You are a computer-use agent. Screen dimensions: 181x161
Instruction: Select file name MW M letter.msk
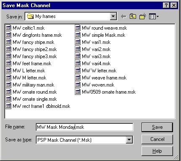click(x=29, y=78)
